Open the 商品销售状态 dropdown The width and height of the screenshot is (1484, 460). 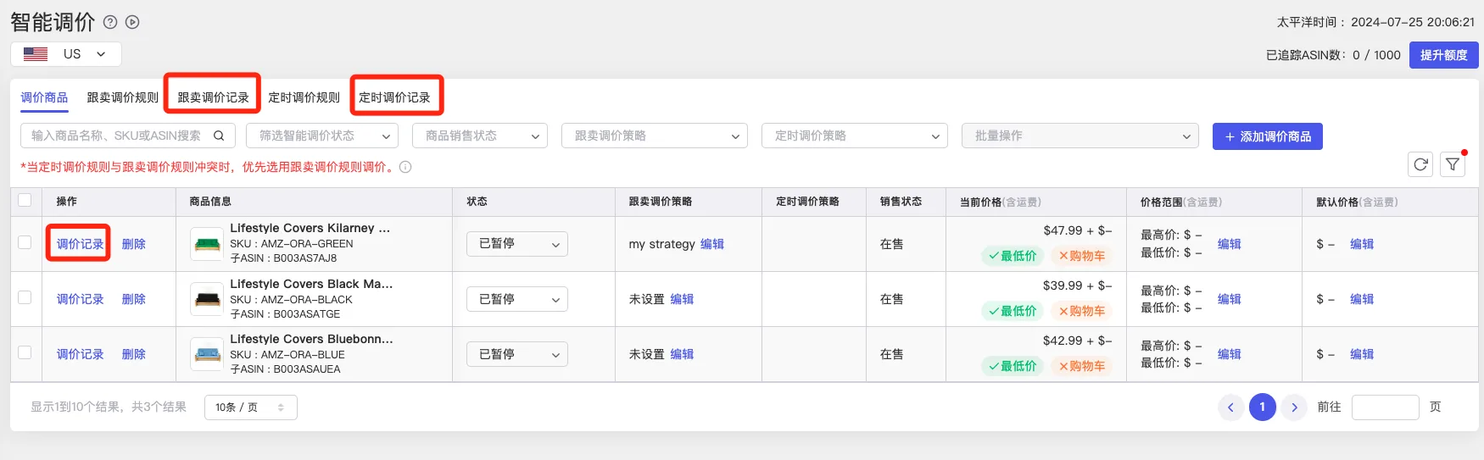coord(480,136)
